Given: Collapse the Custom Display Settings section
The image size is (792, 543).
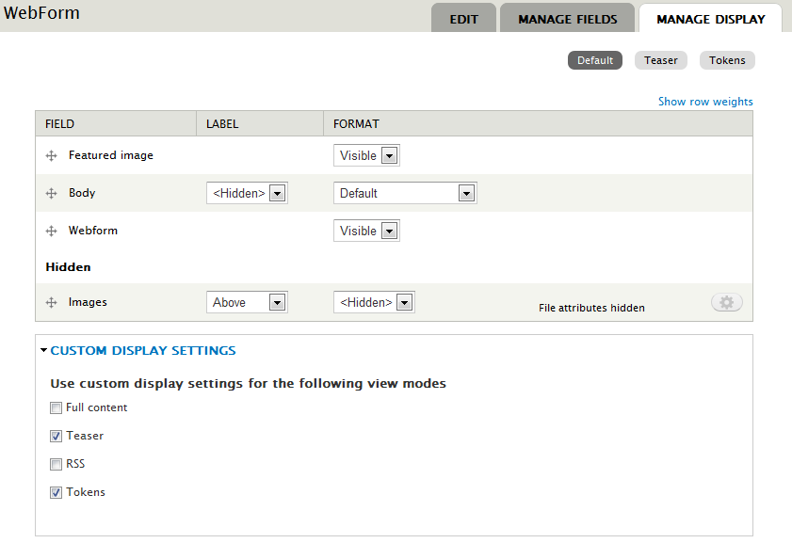Looking at the screenshot, I should [142, 351].
